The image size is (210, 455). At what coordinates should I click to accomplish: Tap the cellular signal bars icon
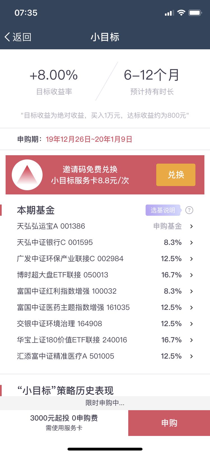pos(169,13)
